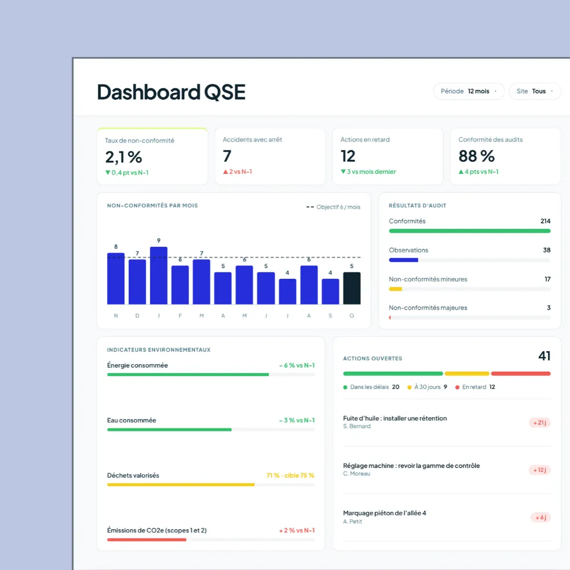
Task: Click the +6 j overdue badge
Action: (x=541, y=518)
